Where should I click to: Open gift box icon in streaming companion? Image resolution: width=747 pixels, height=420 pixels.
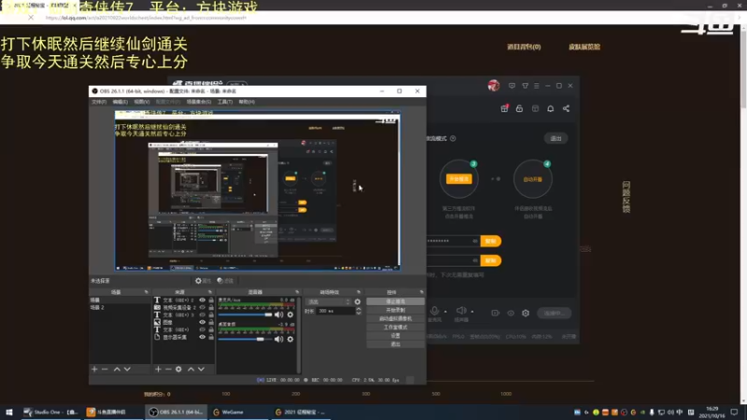[x=504, y=108]
